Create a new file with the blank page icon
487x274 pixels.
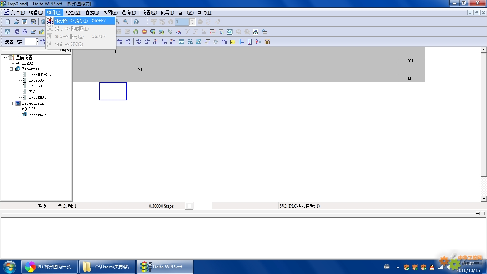[7, 22]
